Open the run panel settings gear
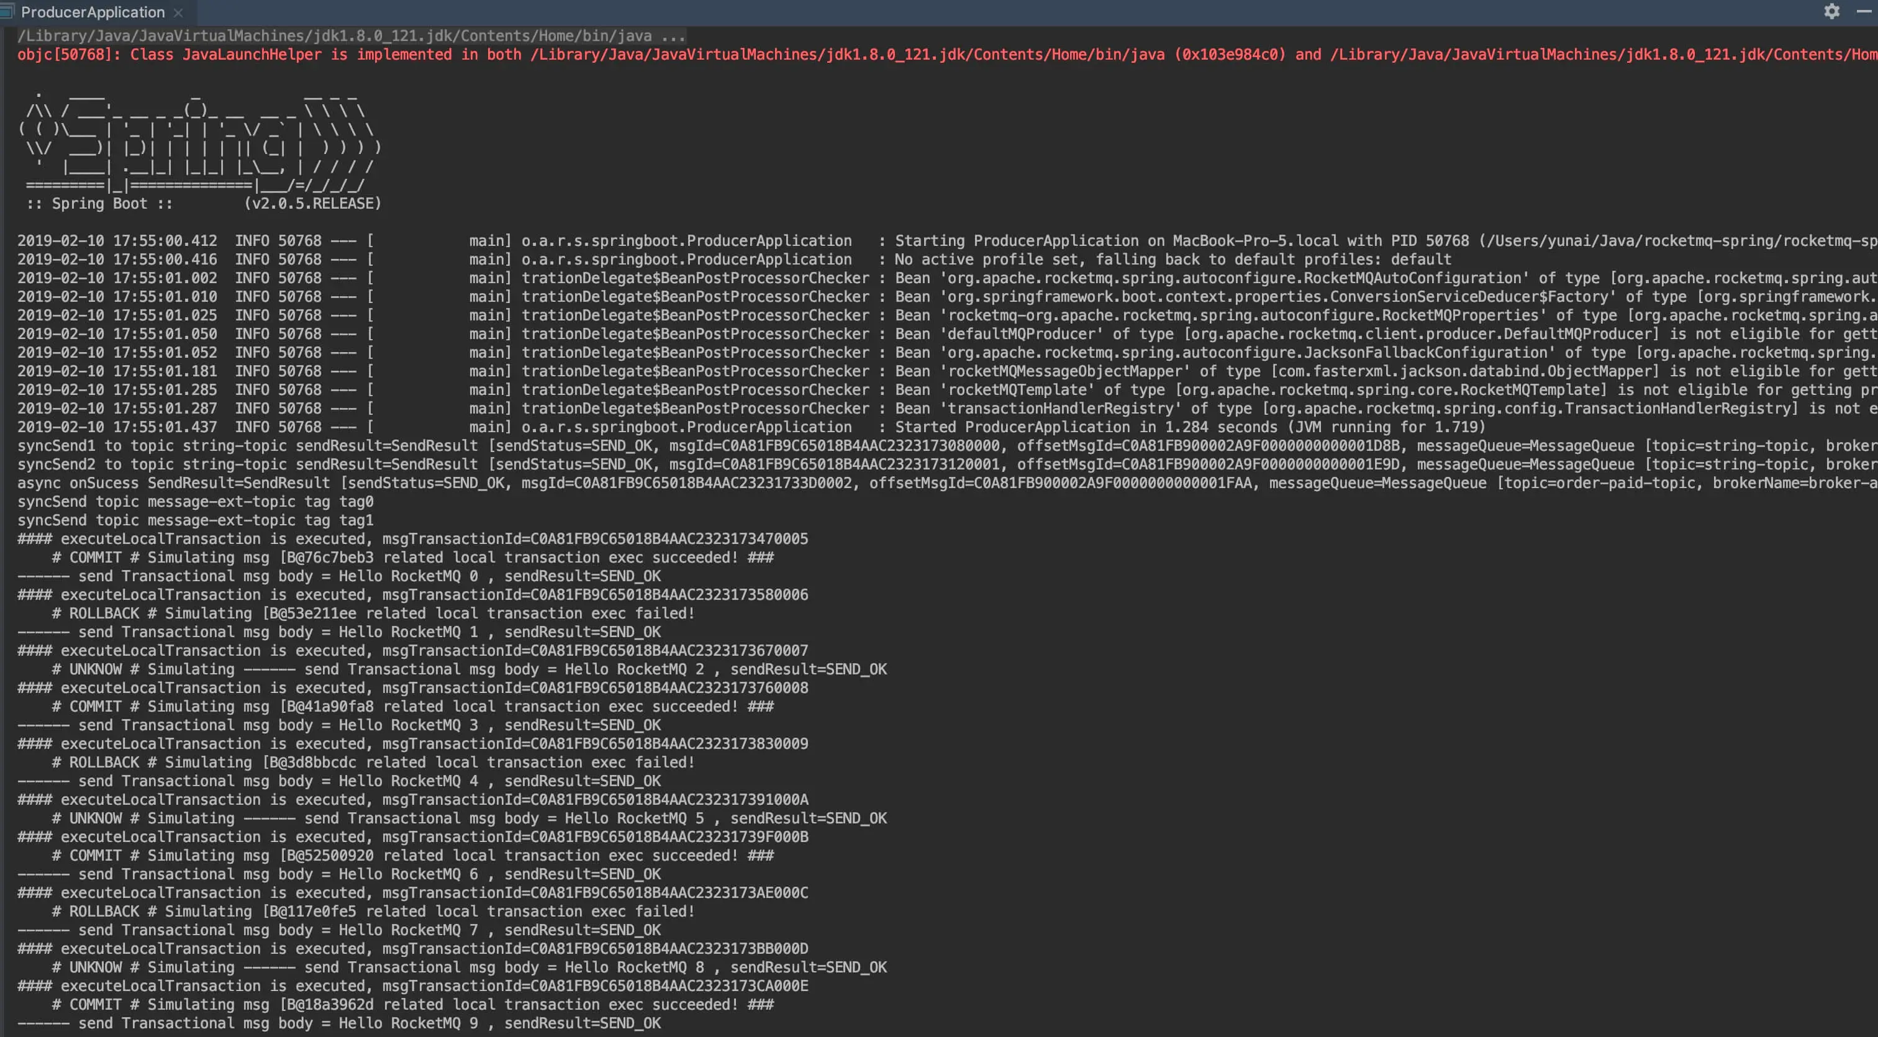The width and height of the screenshot is (1878, 1037). click(x=1831, y=12)
